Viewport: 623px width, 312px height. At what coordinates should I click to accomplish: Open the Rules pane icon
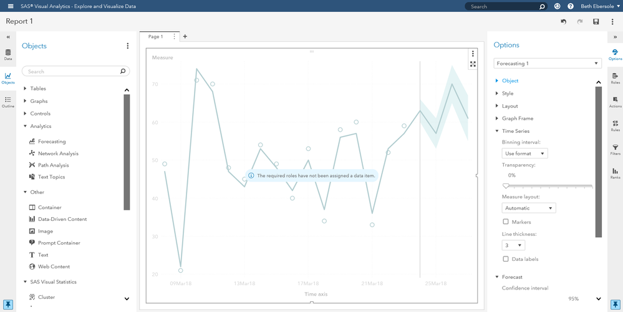coord(615,125)
